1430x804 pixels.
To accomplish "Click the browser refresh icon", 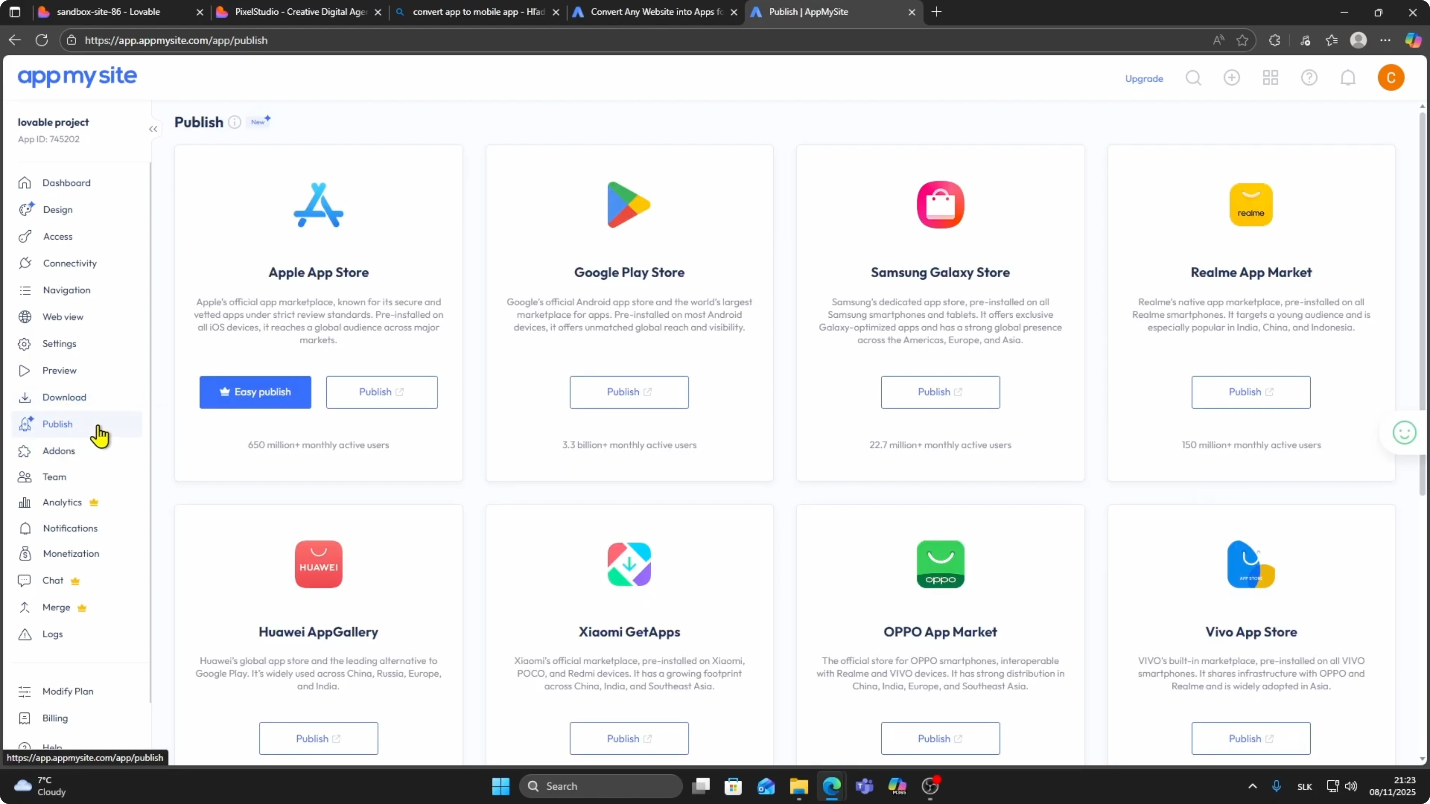I will pyautogui.click(x=42, y=40).
